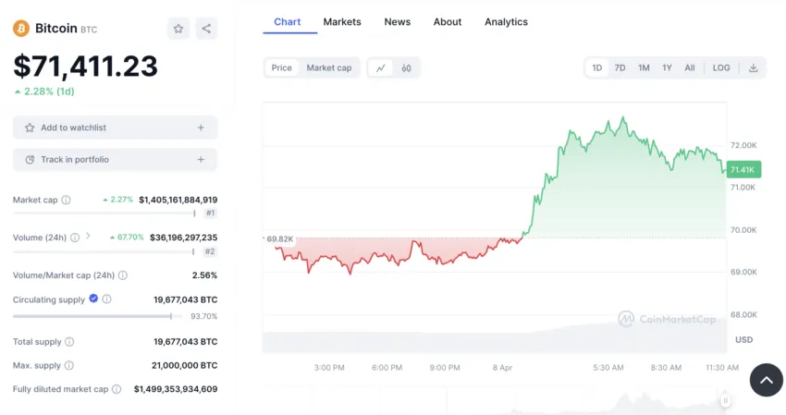Show info for Market cap
The height and width of the screenshot is (415, 786).
[x=67, y=200]
